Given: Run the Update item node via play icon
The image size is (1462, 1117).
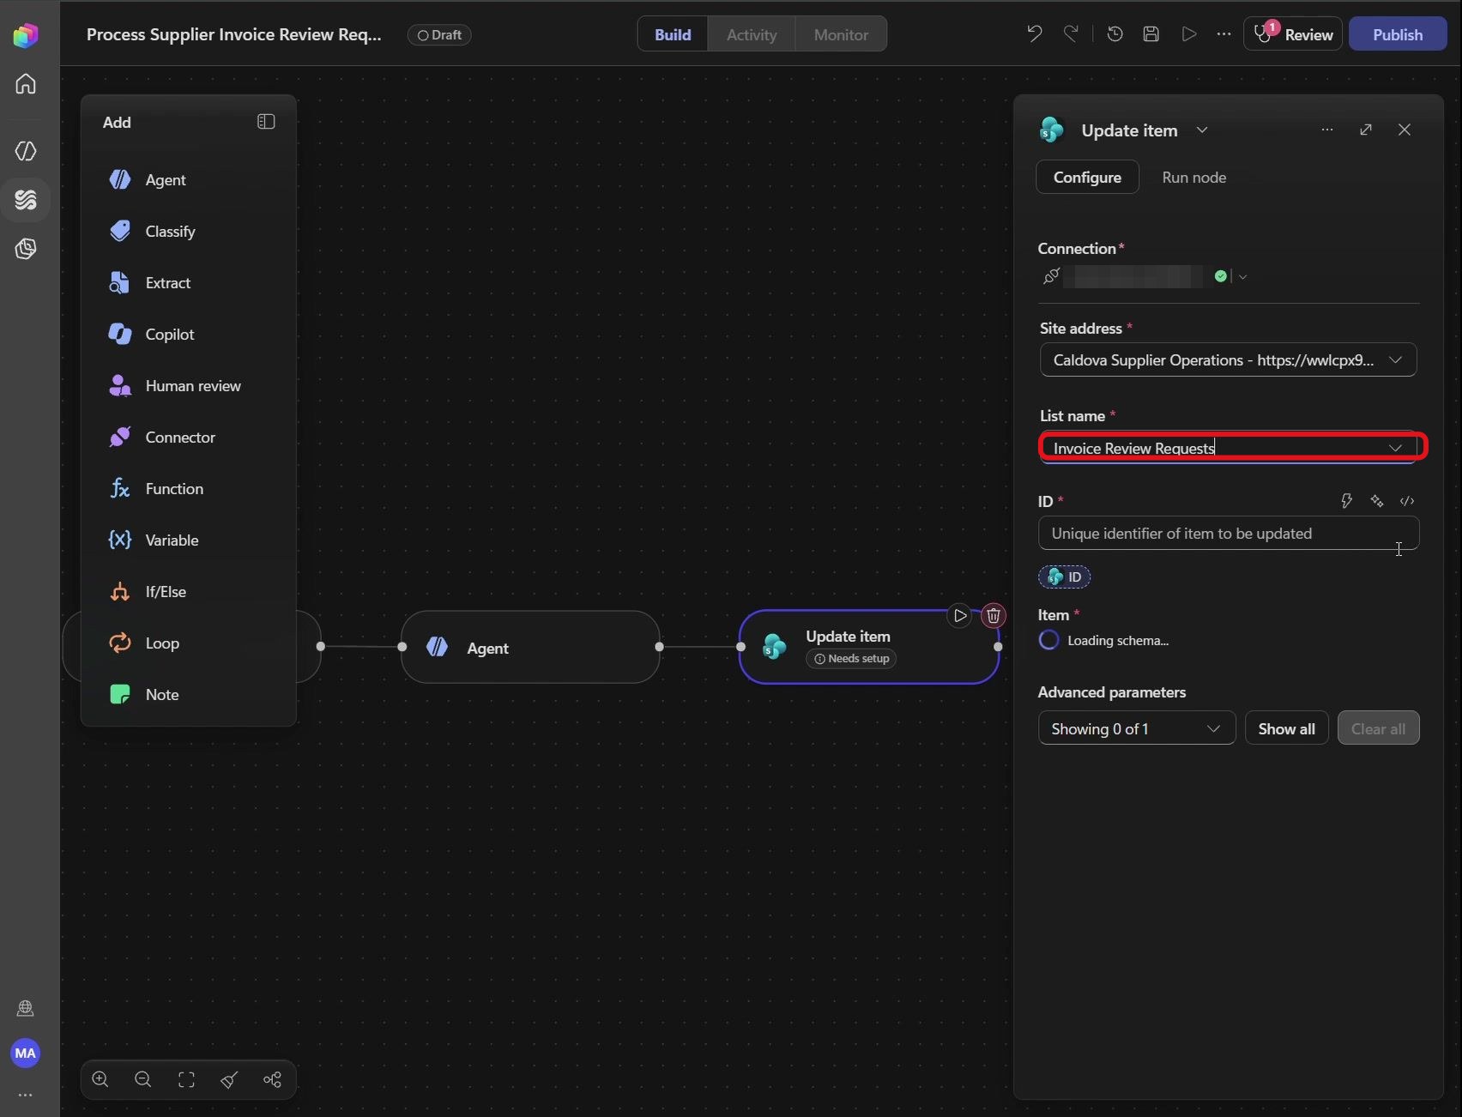Looking at the screenshot, I should pyautogui.click(x=960, y=615).
